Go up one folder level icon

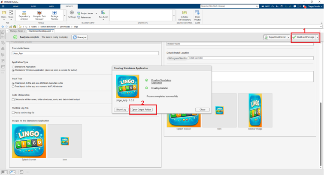coord(11,27)
